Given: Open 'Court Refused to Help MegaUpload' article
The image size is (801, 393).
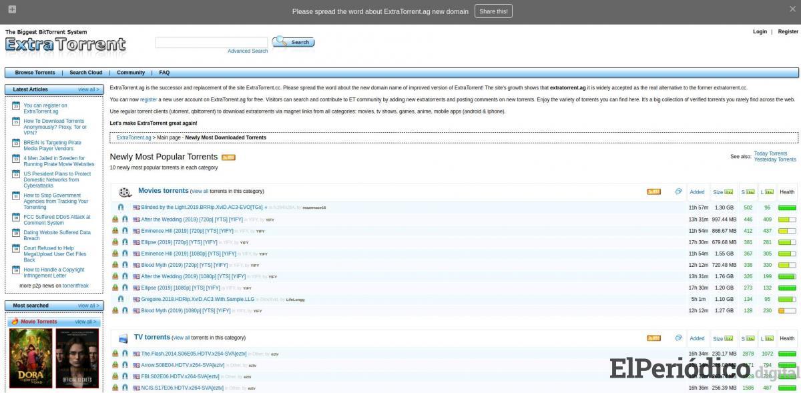Looking at the screenshot, I should (x=55, y=254).
